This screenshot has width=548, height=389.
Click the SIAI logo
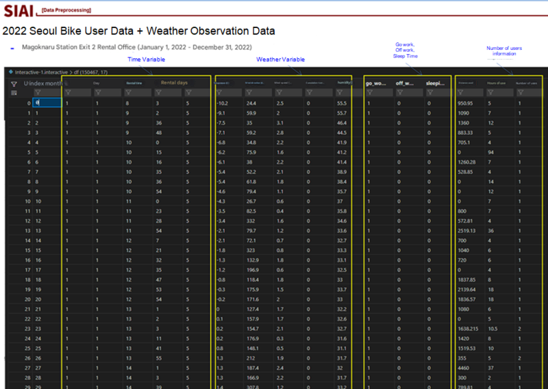point(18,10)
